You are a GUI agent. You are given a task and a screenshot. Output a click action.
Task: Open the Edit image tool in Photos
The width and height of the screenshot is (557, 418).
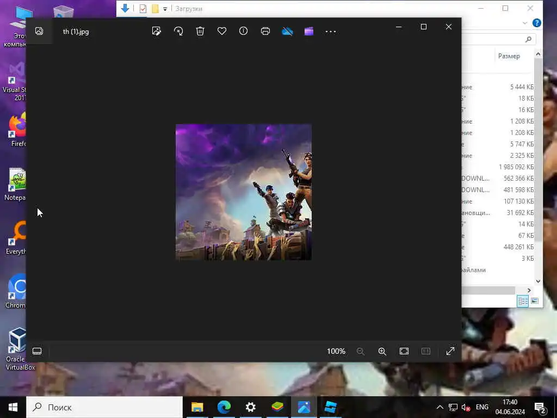pos(156,31)
